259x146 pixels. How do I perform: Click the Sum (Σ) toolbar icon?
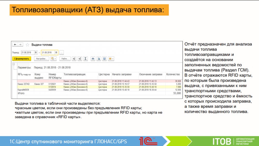pyautogui.click(x=86, y=59)
